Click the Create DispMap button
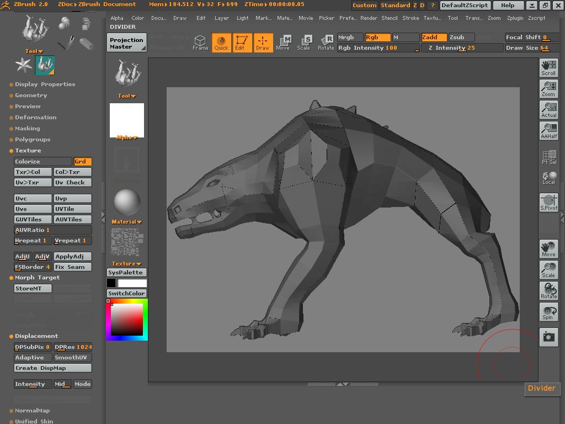The image size is (565, 424). [x=52, y=368]
